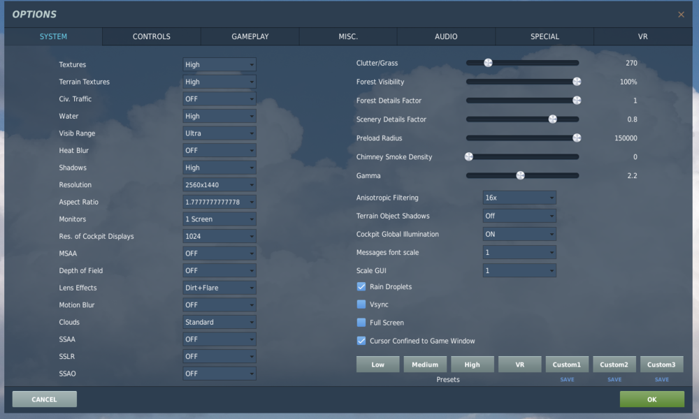Open the MSAA dropdown
699x419 pixels.
(x=219, y=253)
